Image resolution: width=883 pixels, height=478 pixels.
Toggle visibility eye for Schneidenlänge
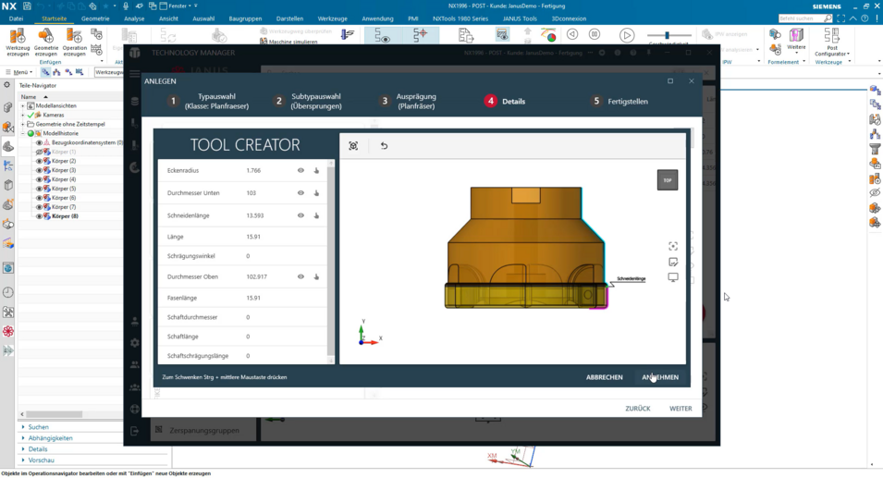[300, 215]
